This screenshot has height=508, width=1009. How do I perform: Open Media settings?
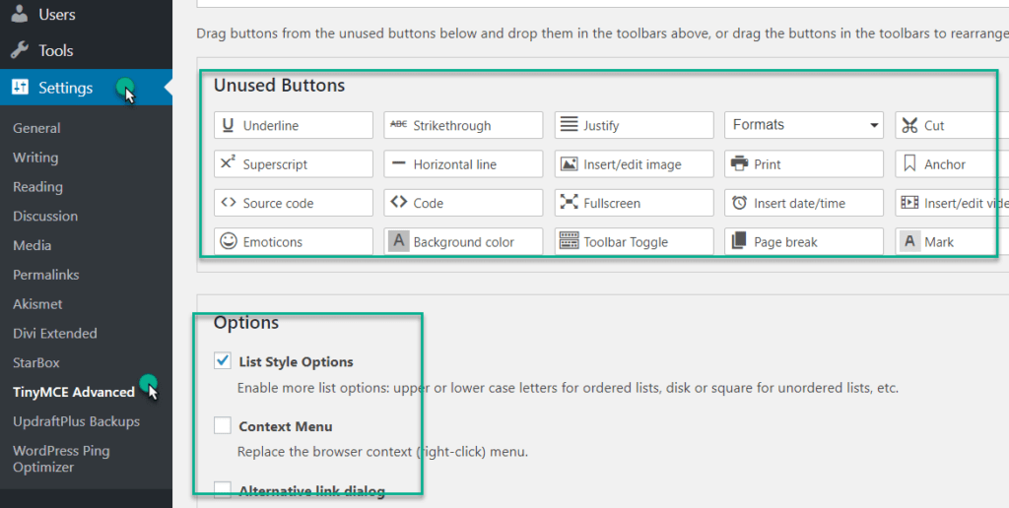(x=33, y=245)
